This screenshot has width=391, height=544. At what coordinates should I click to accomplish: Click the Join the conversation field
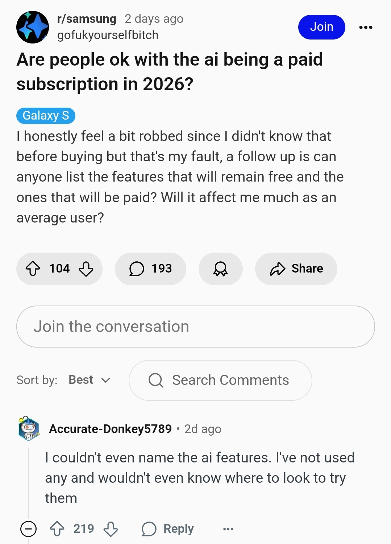coord(196,327)
